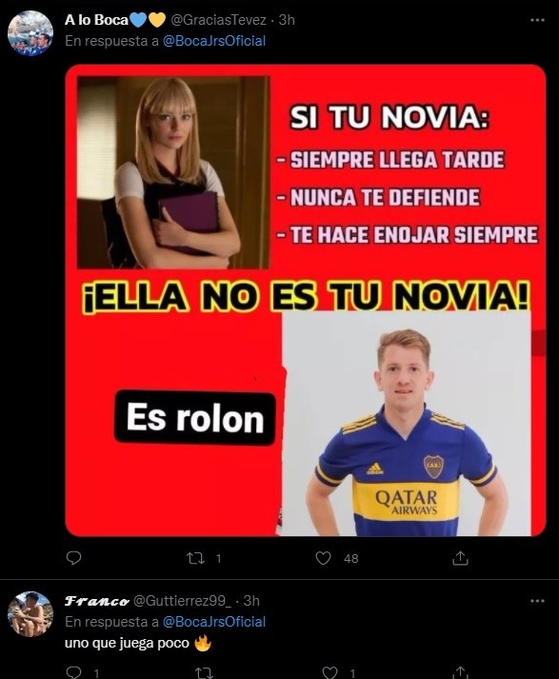Reply to the A lo Boca tweet

(x=73, y=558)
